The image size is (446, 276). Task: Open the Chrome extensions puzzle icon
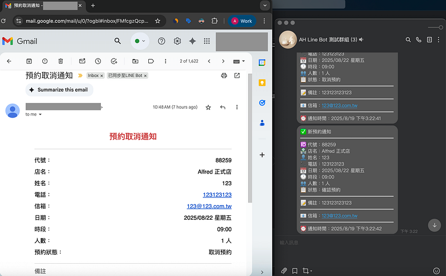pyautogui.click(x=215, y=21)
